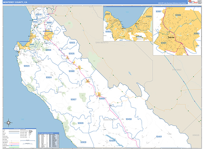Select ZIP label 93907 on the main map
Viewport: 203px width, 149px height.
click(x=49, y=23)
